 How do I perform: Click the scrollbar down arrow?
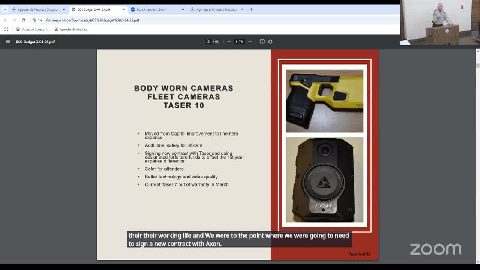pos(477,261)
